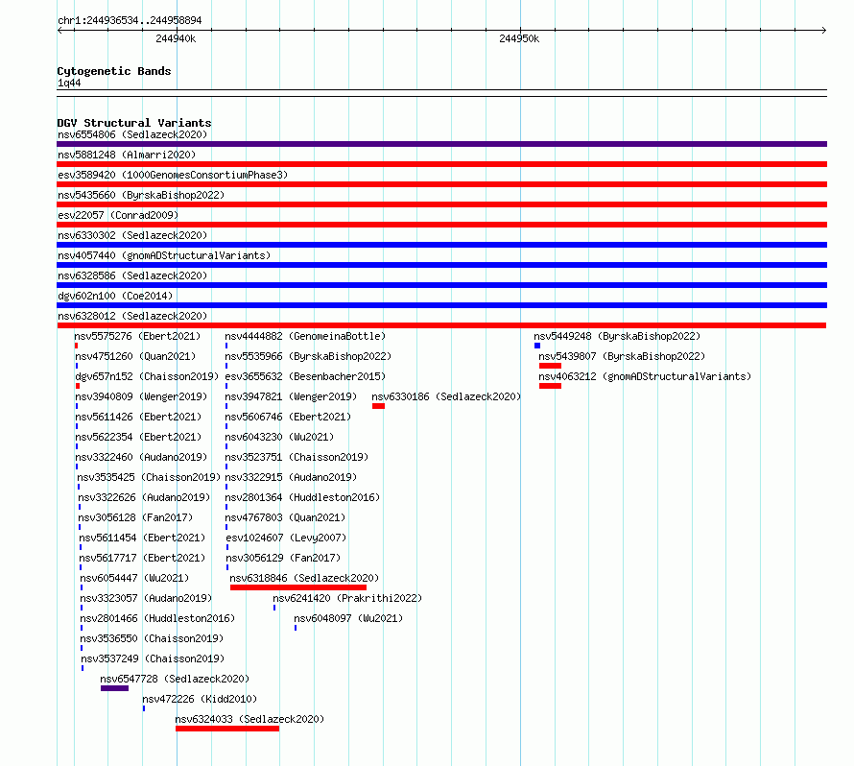
Task: Click nsv3940809 (Wenger2019) label
Action: tap(141, 396)
